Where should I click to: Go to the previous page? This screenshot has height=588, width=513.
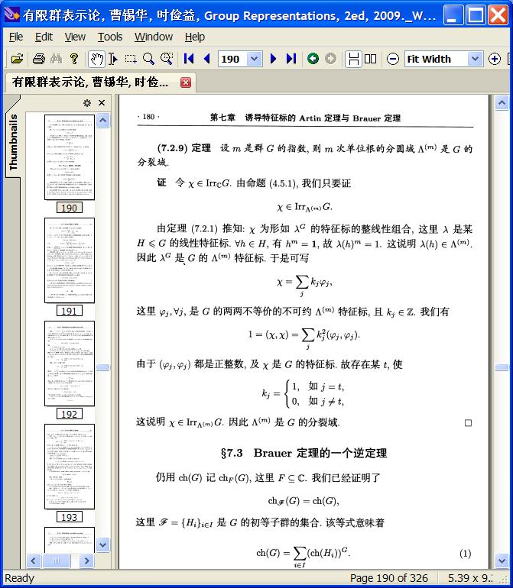click(x=206, y=59)
